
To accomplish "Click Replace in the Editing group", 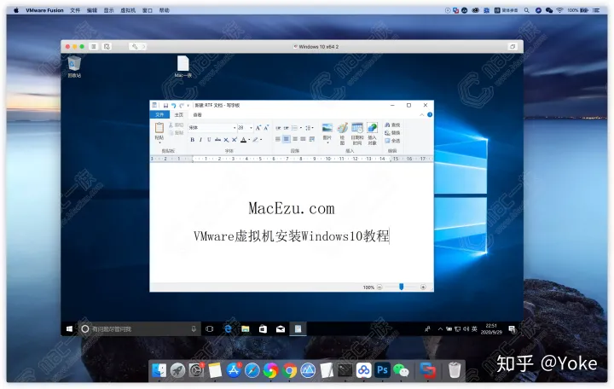I will (x=392, y=133).
